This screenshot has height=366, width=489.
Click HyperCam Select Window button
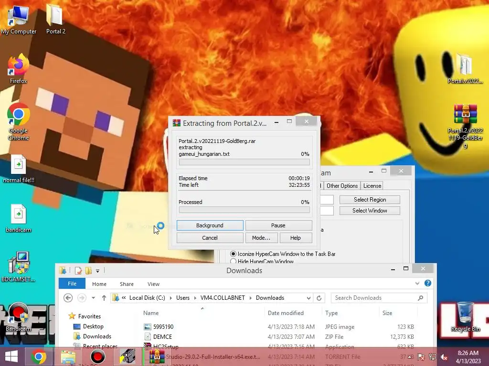point(370,211)
